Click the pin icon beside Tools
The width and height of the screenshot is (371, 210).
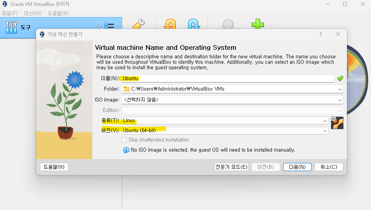[98, 26]
